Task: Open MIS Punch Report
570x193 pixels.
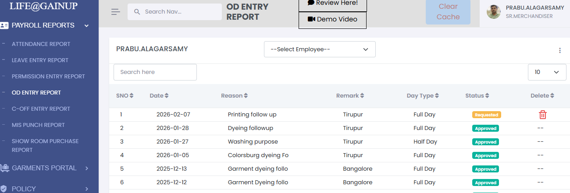Action: click(x=38, y=125)
